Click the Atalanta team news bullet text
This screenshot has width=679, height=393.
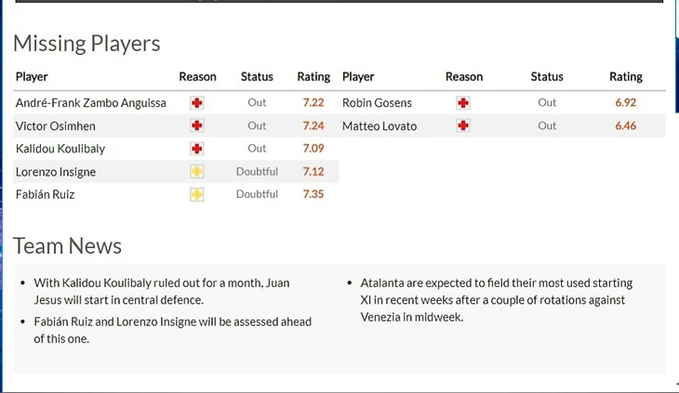click(497, 300)
